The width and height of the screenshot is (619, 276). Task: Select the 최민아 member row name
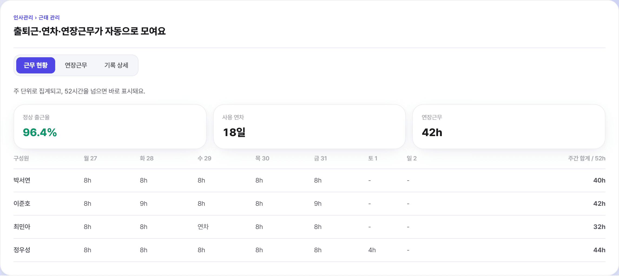pyautogui.click(x=22, y=227)
